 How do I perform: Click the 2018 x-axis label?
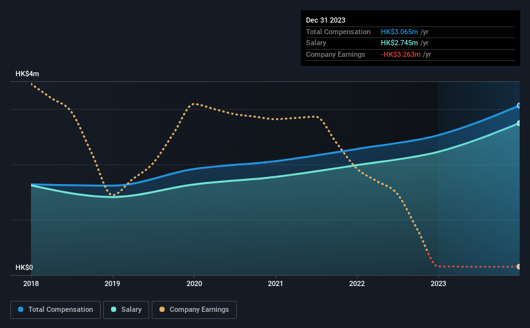(x=31, y=283)
